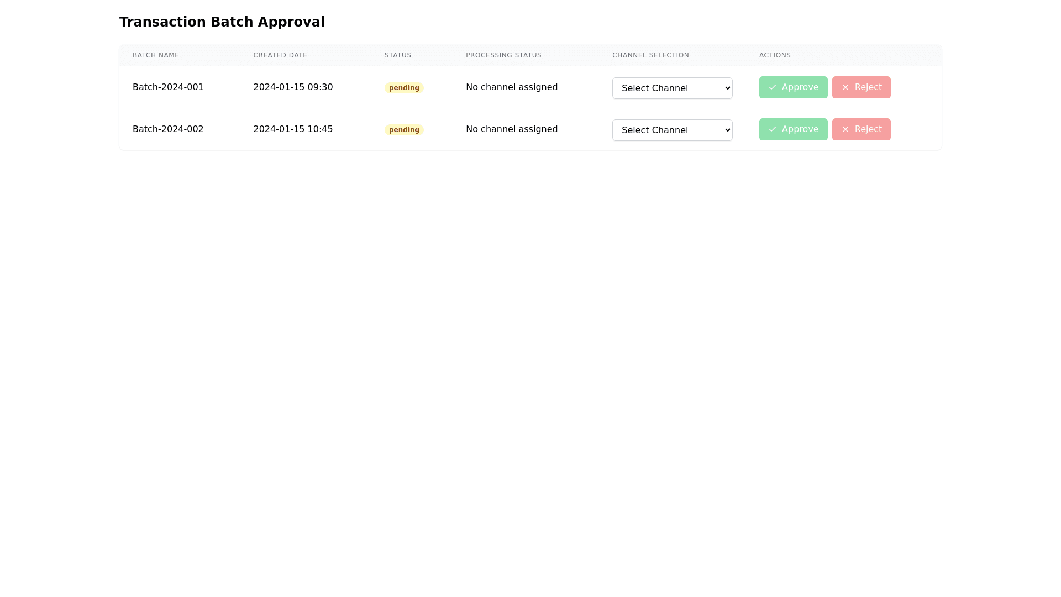Click the X icon on Batch-2024-001 Reject button
Viewport: 1061px width, 597px height.
846,87
